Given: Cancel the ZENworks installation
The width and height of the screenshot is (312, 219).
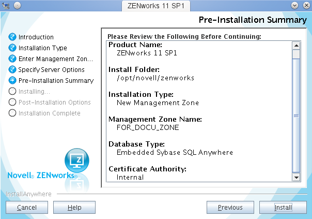Looking at the screenshot, I should [x=26, y=208].
